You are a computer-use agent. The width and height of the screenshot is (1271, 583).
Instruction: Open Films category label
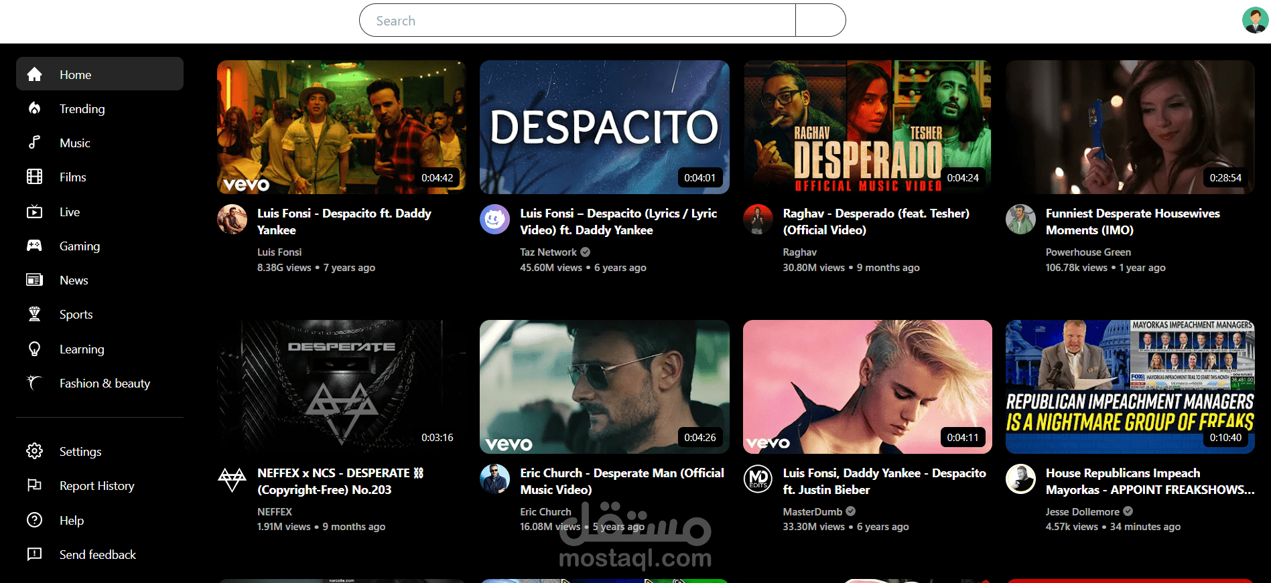tap(73, 177)
